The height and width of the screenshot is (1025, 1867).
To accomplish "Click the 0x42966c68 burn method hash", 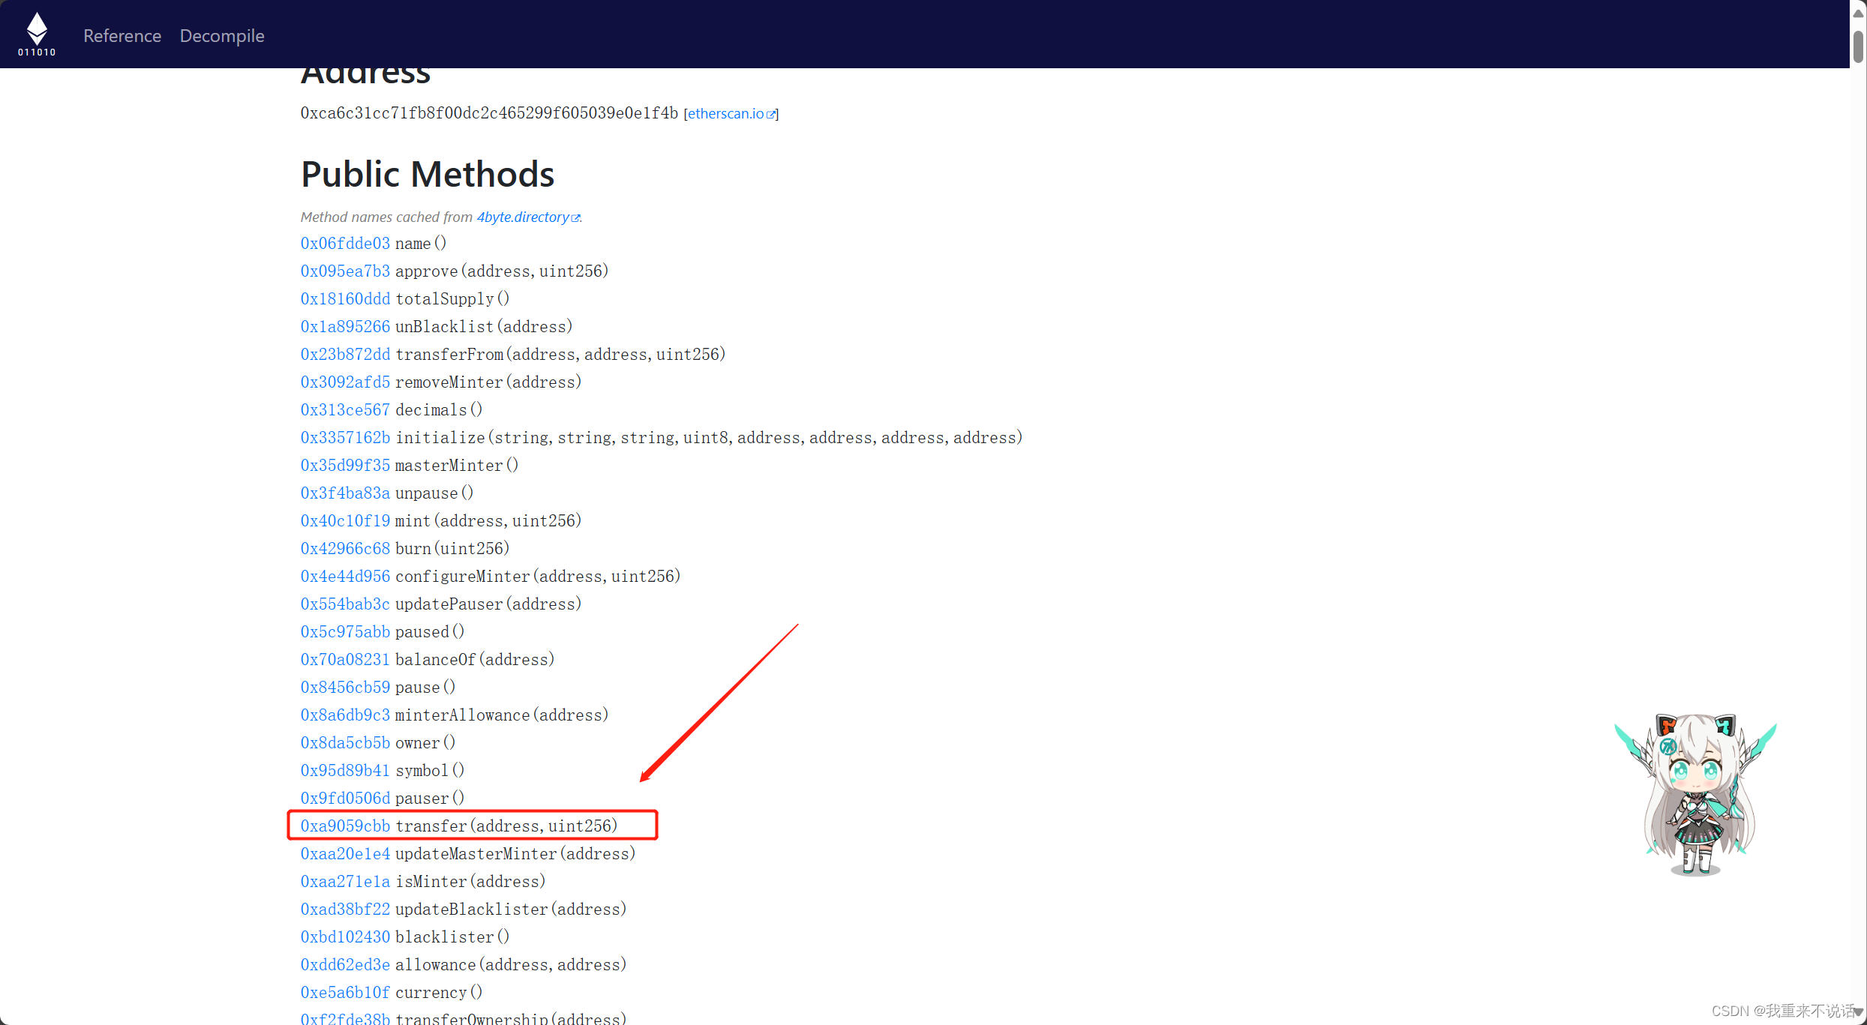I will point(345,548).
